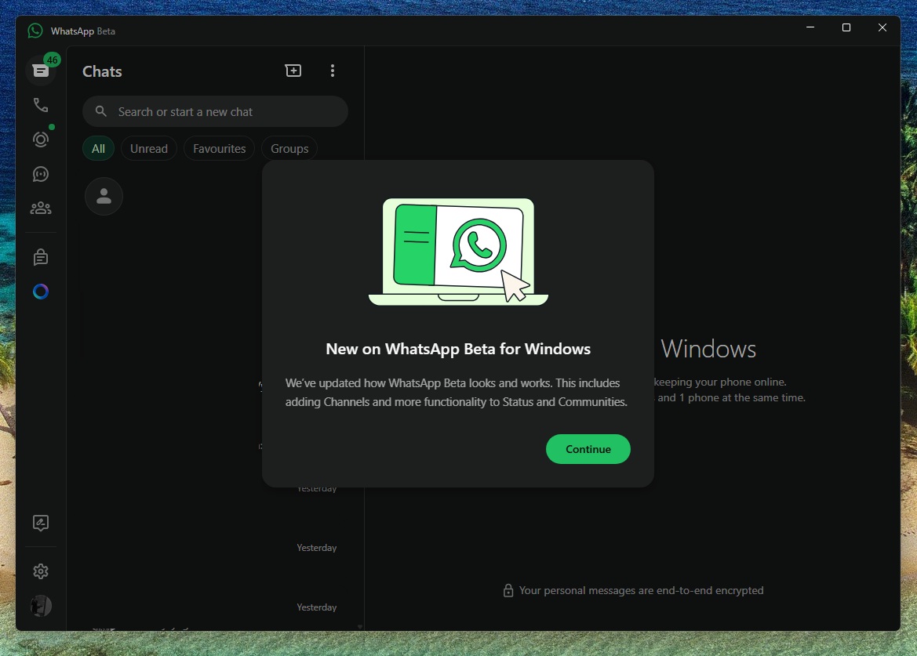Open the Chats three-dot menu
Image resolution: width=917 pixels, height=656 pixels.
pyautogui.click(x=332, y=71)
